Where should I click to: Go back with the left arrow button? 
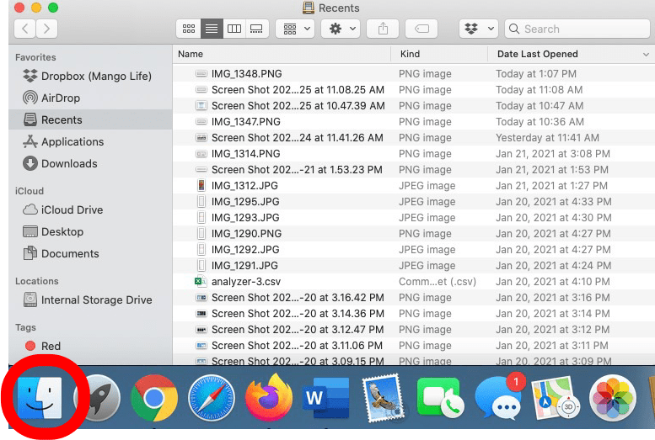(24, 29)
